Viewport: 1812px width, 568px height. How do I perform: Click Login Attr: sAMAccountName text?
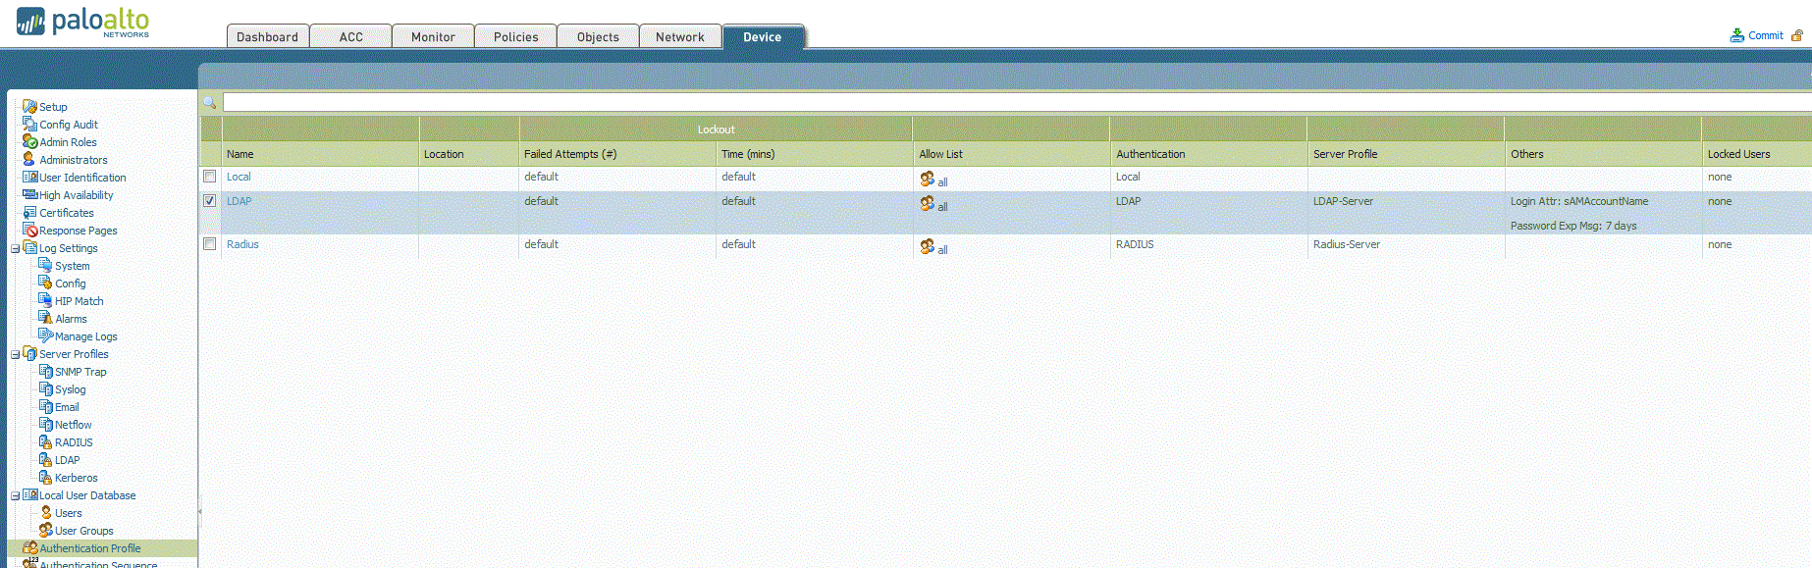point(1579,201)
